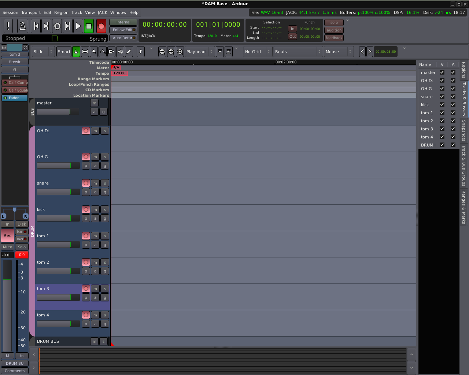469x375 pixels.
Task: Click the nudge forward arrow
Action: coord(370,52)
